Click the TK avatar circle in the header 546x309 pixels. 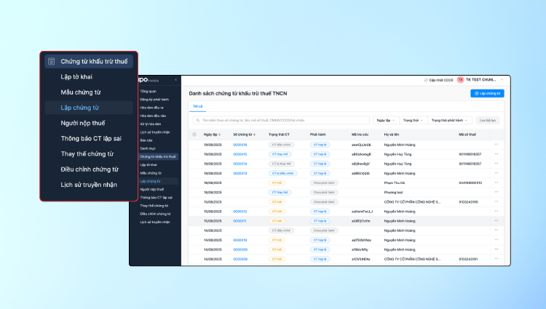[460, 80]
